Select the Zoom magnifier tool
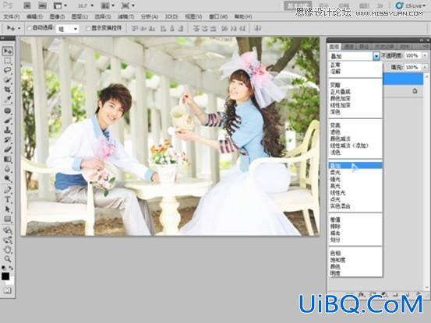This screenshot has height=323, width=431. coord(8,258)
